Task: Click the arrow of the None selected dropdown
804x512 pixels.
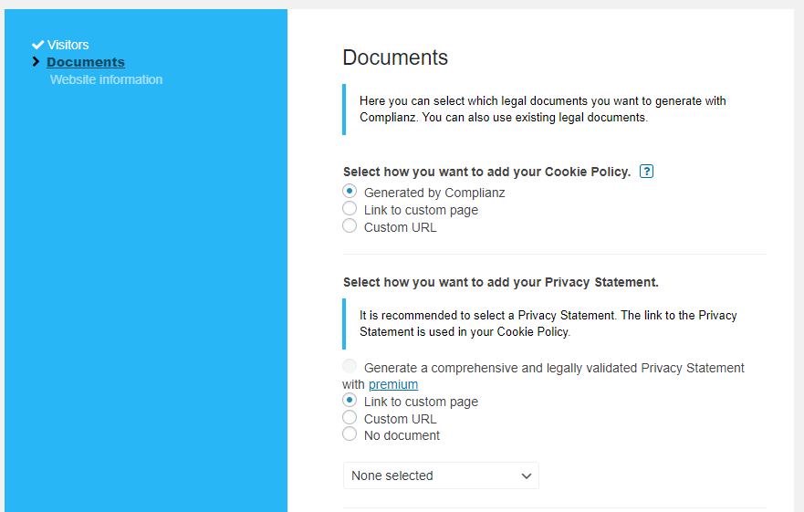Action: [x=526, y=475]
